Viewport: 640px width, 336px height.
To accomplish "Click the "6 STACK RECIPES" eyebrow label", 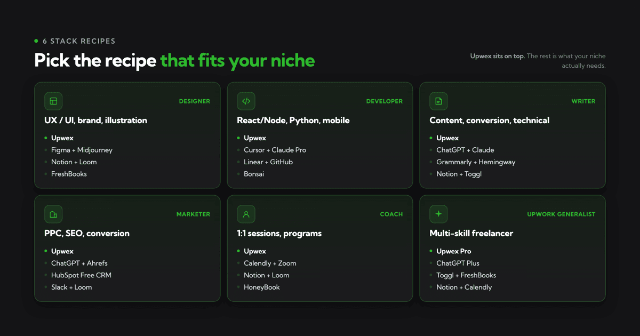I will pyautogui.click(x=79, y=41).
